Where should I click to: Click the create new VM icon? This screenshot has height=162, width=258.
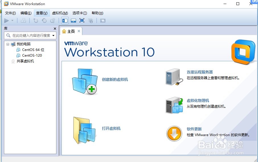pyautogui.click(x=85, y=81)
